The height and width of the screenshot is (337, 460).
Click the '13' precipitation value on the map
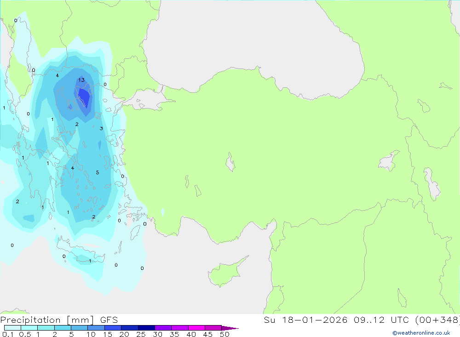click(x=81, y=80)
